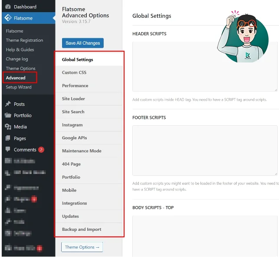Select Global Settings tab
The width and height of the screenshot is (279, 259).
tap(89, 59)
